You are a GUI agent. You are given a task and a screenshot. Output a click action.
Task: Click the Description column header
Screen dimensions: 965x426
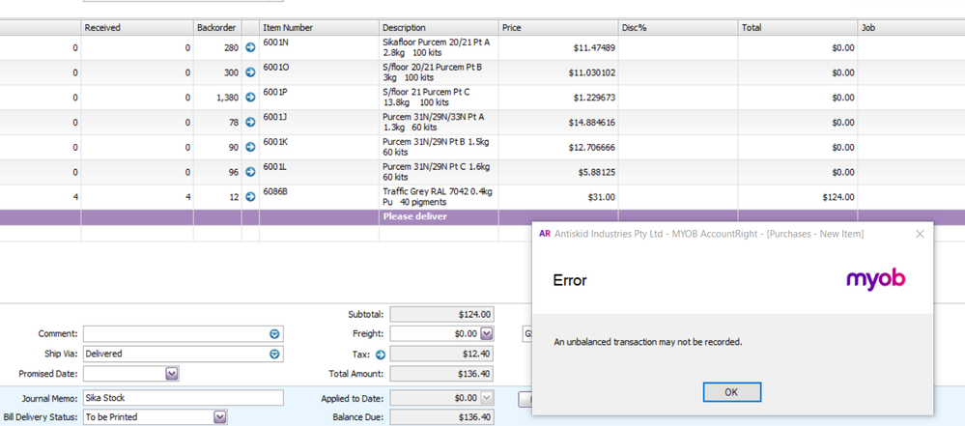coord(438,28)
